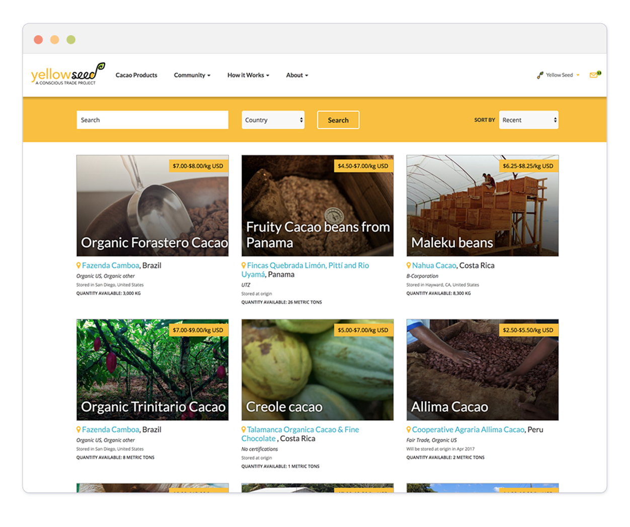The image size is (630, 527).
Task: Click the Yellow Seed logo
Action: (x=68, y=74)
